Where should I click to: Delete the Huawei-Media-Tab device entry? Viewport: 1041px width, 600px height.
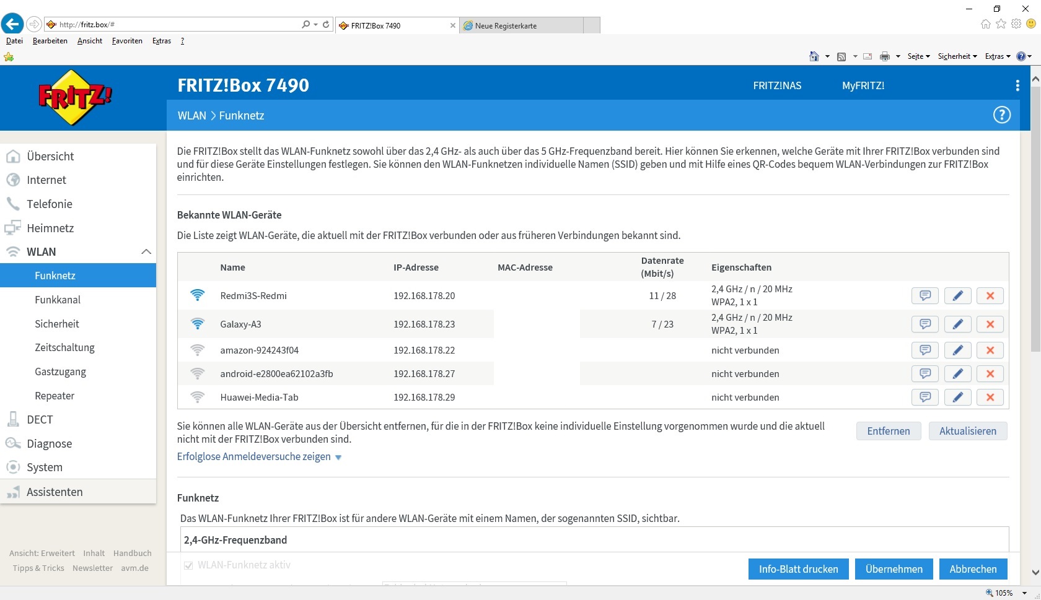coord(990,398)
